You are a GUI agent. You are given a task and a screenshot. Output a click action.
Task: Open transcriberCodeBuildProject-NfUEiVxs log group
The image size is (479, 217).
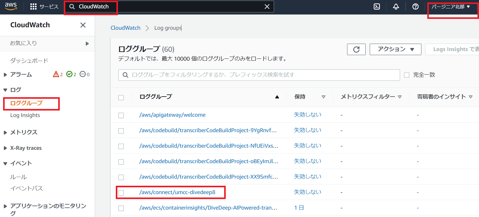(x=209, y=146)
